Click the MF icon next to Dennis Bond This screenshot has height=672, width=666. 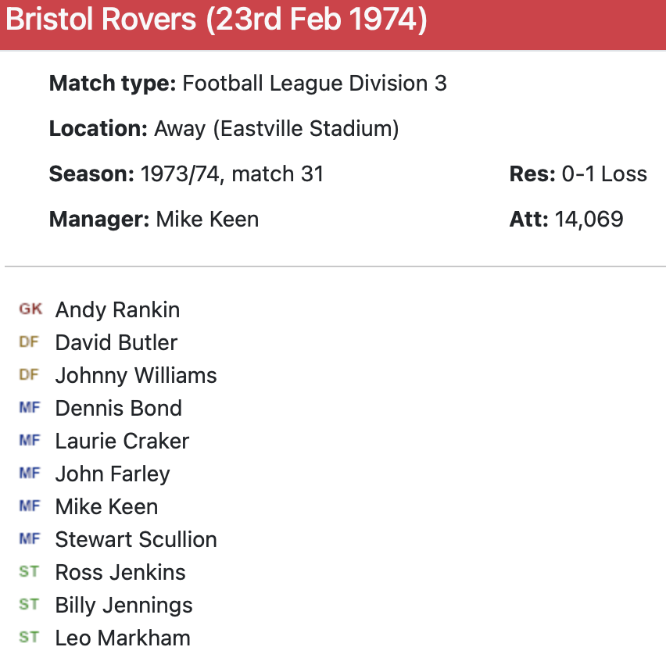pos(29,408)
